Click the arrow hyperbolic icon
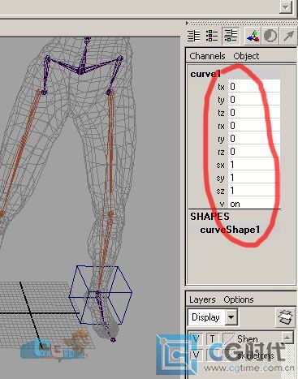Image resolution: width=298 pixels, height=379 pixels. pyautogui.click(x=288, y=36)
